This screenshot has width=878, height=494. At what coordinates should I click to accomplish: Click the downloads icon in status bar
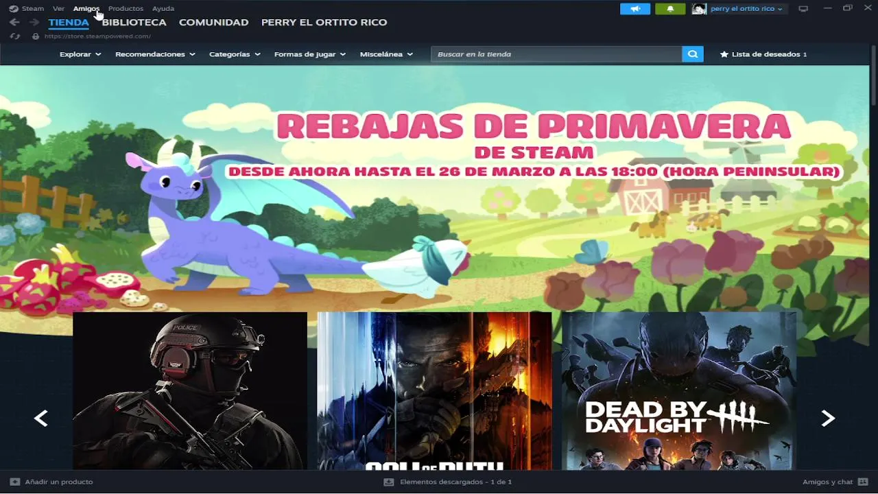coord(389,482)
